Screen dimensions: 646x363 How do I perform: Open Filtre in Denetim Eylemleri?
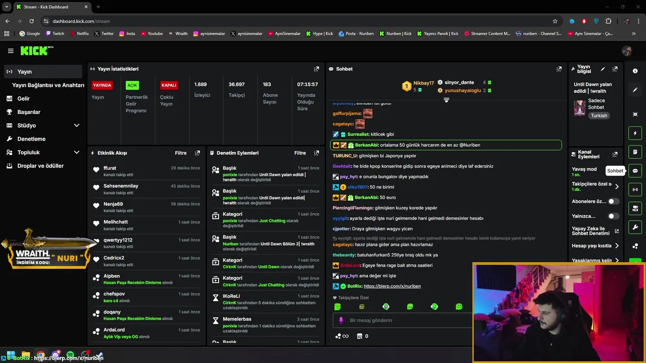tap(300, 153)
